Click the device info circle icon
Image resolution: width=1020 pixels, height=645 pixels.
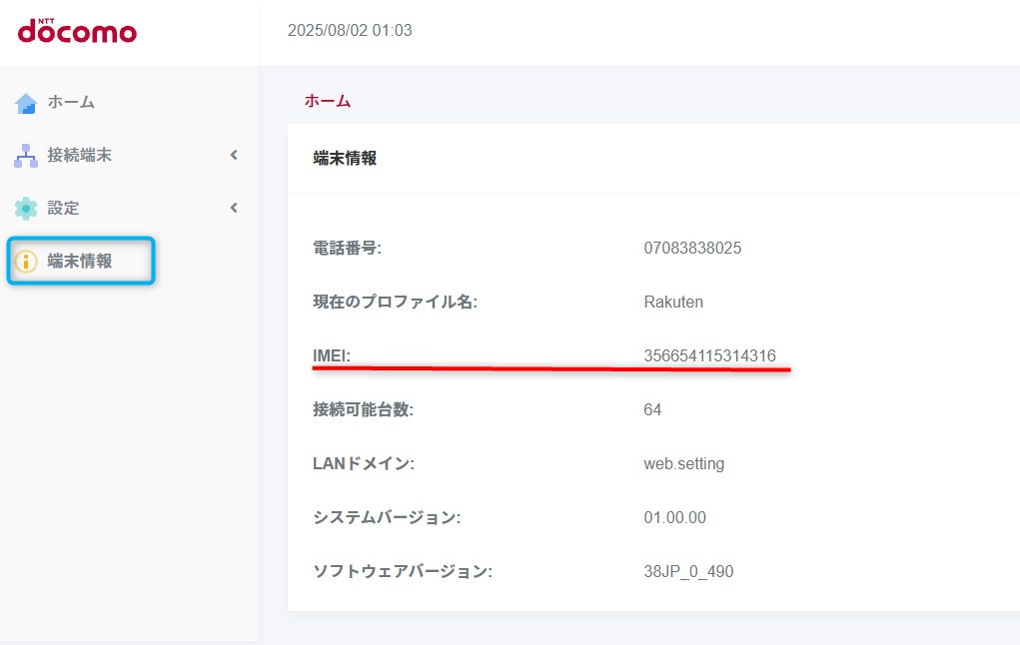(26, 262)
